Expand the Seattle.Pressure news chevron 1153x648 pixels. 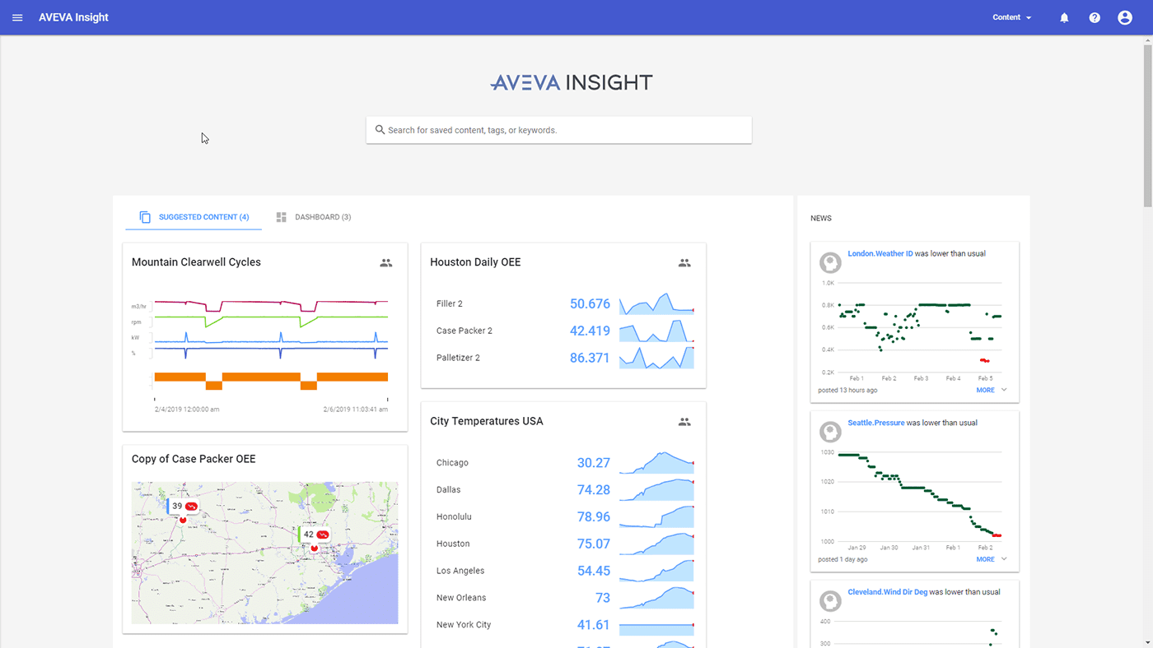pos(1004,559)
